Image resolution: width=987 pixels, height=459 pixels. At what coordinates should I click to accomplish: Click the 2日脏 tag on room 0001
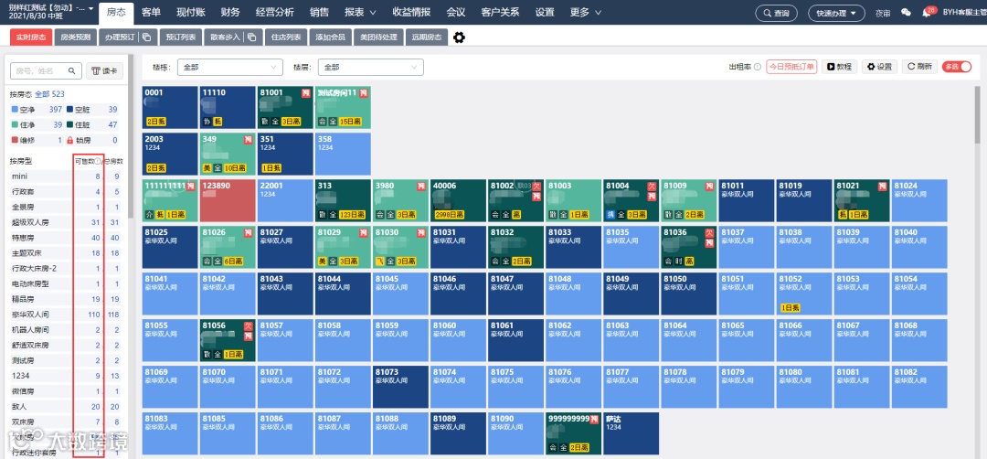tap(157, 122)
